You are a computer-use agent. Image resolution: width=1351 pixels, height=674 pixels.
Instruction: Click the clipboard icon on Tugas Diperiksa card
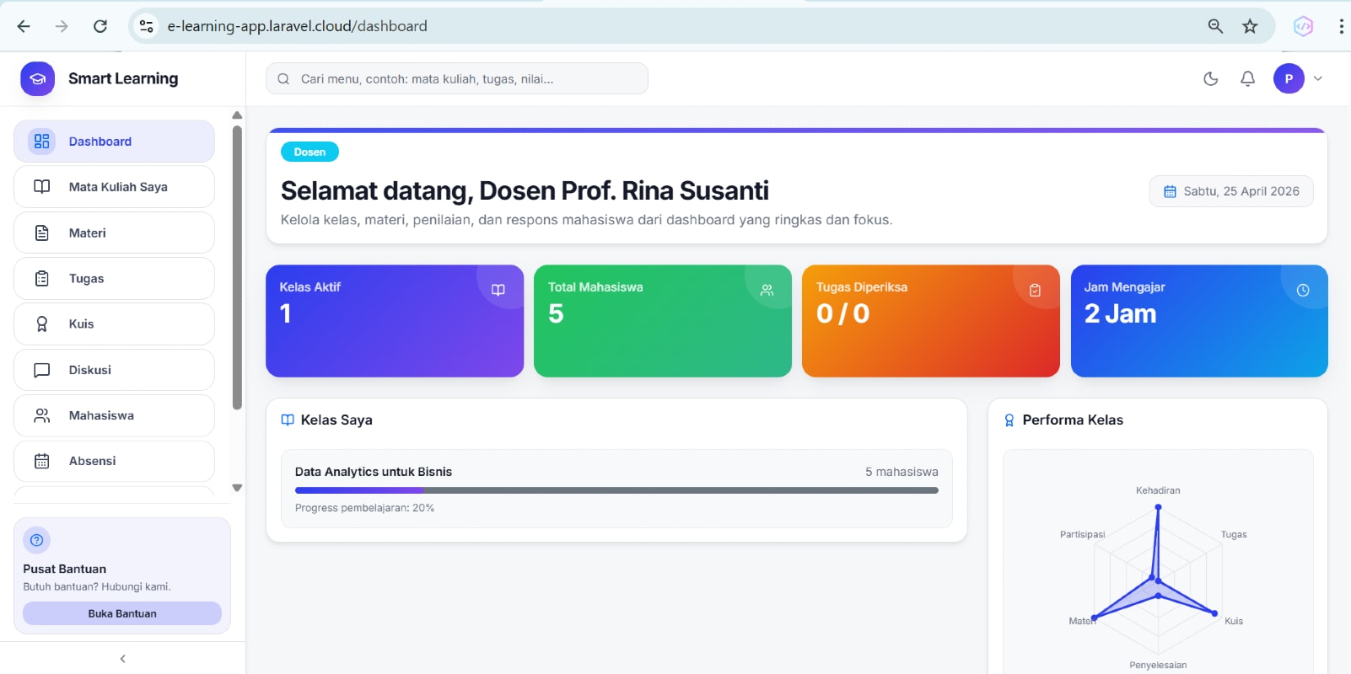pos(1035,290)
